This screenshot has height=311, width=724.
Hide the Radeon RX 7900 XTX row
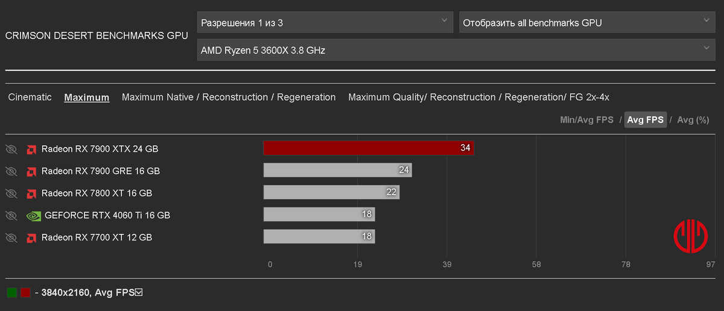click(11, 149)
